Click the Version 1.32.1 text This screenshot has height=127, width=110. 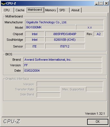(95, 114)
